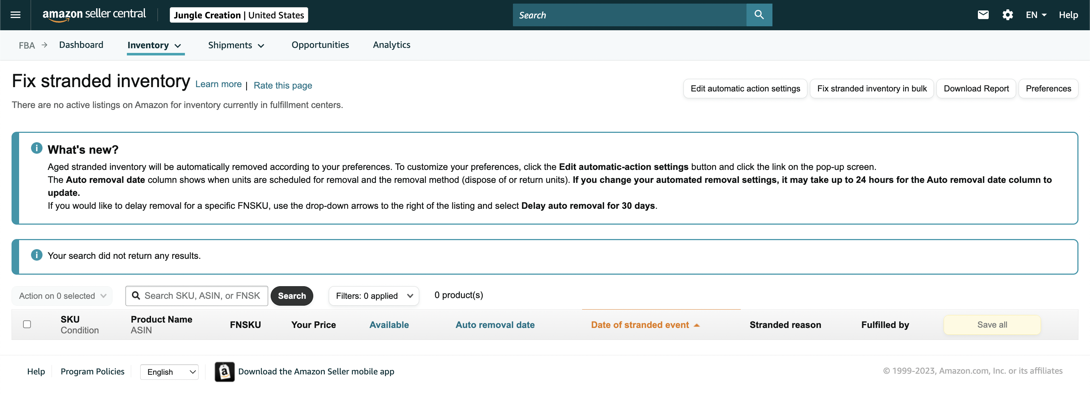Open the EN language dropdown in header

pos(1036,15)
